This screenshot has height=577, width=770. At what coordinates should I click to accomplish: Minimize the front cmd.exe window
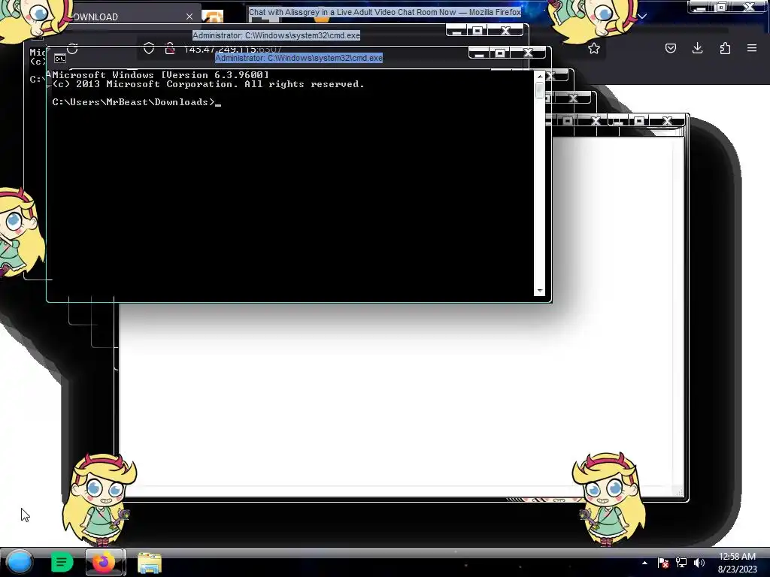479,53
